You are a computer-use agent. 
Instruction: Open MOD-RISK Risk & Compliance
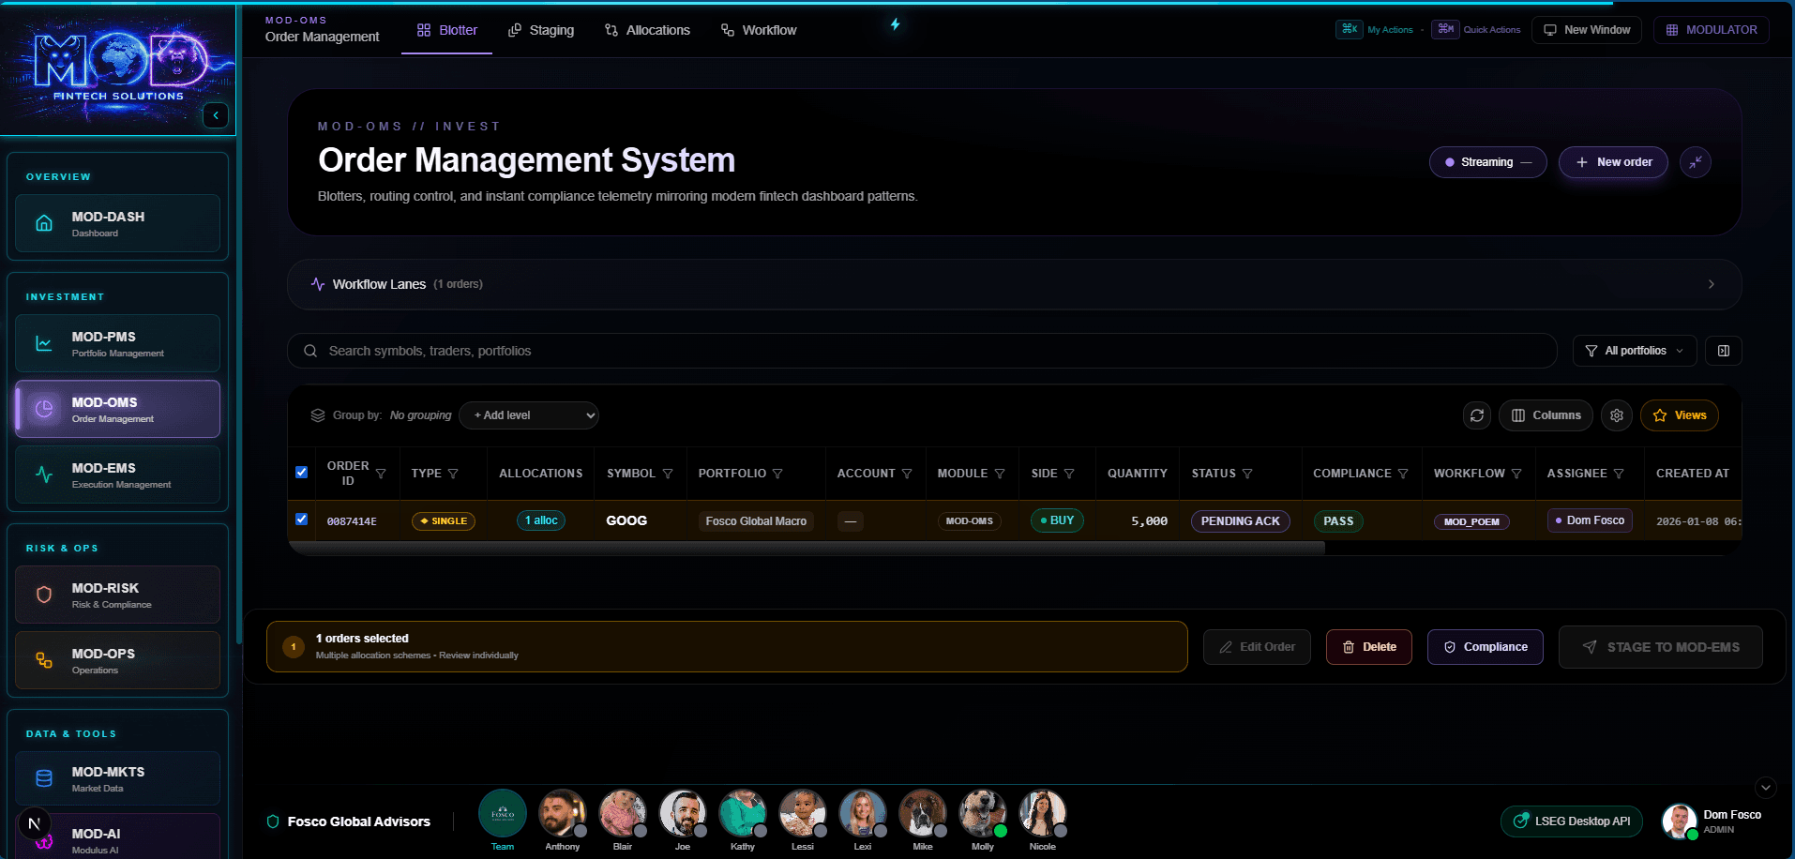click(117, 594)
